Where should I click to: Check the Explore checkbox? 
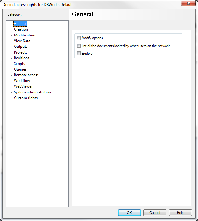[x=79, y=54]
